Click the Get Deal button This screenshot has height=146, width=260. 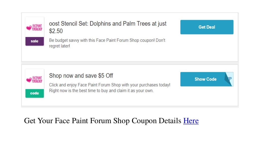(x=207, y=27)
